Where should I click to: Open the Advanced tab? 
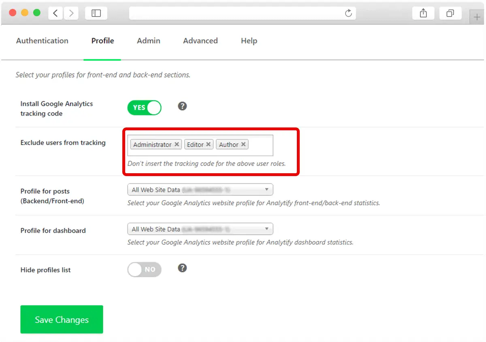coord(200,41)
